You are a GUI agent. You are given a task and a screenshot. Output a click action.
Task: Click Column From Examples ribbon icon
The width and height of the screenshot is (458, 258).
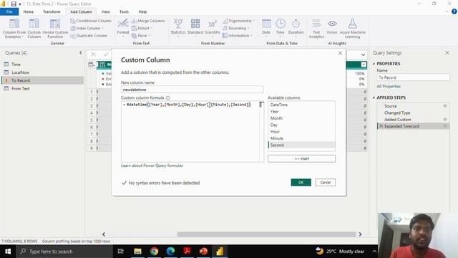pyautogui.click(x=14, y=28)
